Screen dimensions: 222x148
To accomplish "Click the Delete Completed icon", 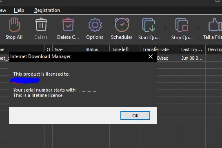I will (x=68, y=25).
